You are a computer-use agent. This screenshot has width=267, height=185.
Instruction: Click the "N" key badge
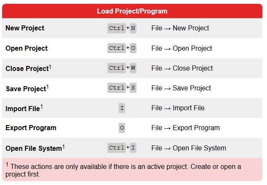click(133, 28)
